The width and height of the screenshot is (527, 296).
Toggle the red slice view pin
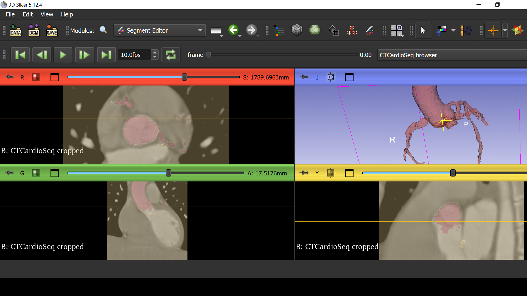[10, 77]
